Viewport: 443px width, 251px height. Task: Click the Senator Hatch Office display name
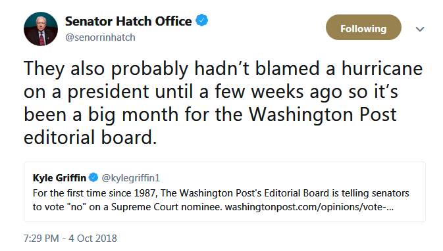128,21
